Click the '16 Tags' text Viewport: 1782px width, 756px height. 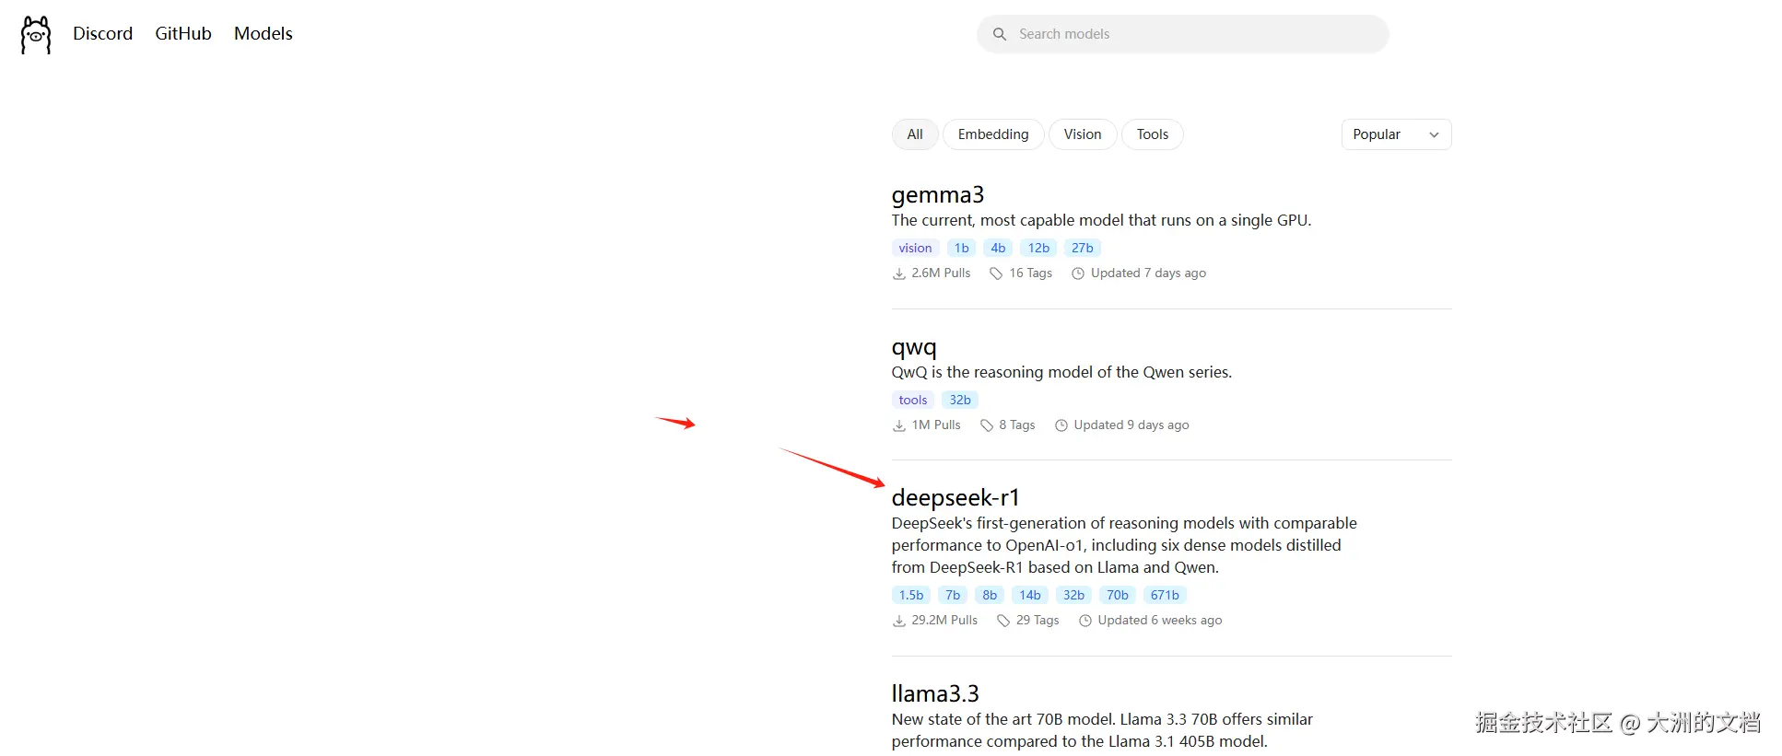(x=1030, y=273)
